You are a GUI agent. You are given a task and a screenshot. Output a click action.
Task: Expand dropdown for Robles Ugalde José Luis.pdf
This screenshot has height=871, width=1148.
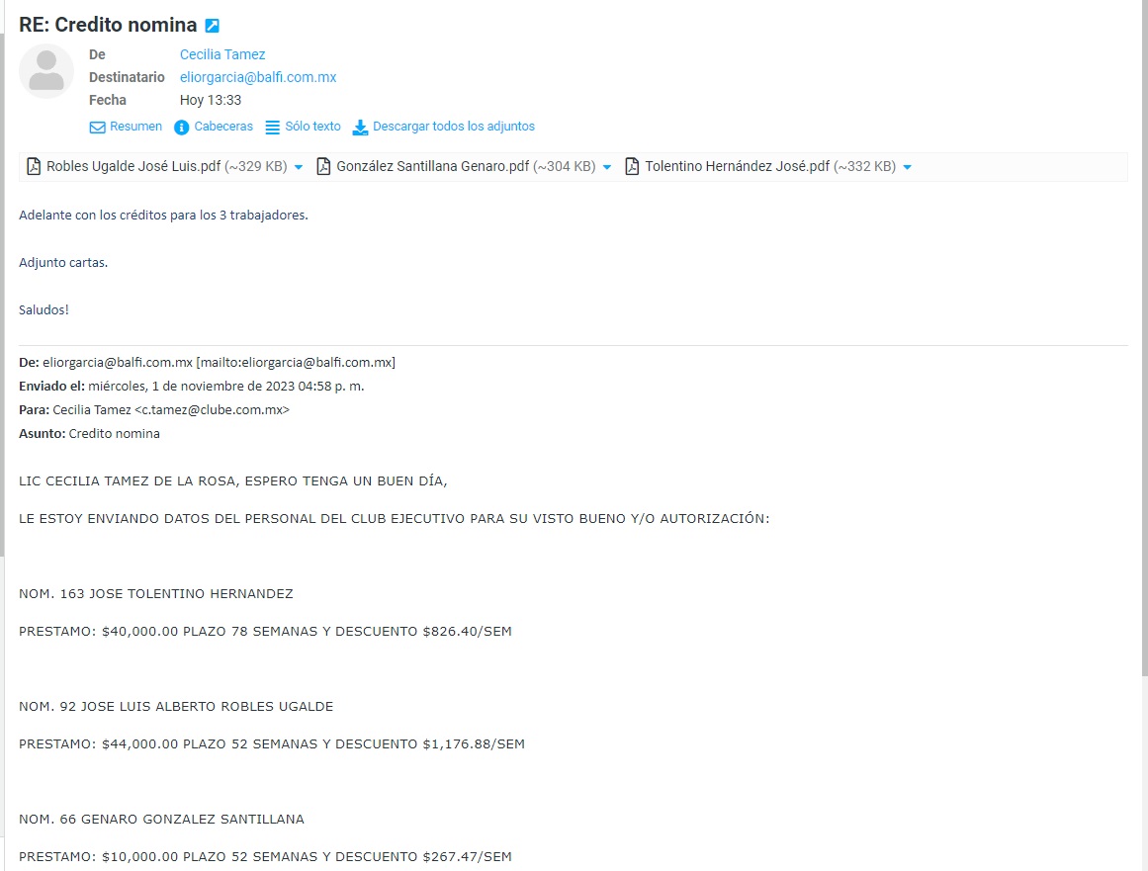click(299, 168)
